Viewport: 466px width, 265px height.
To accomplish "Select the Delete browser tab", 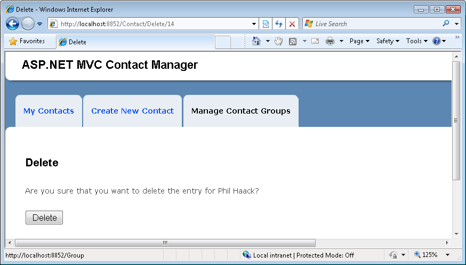I will coord(135,42).
